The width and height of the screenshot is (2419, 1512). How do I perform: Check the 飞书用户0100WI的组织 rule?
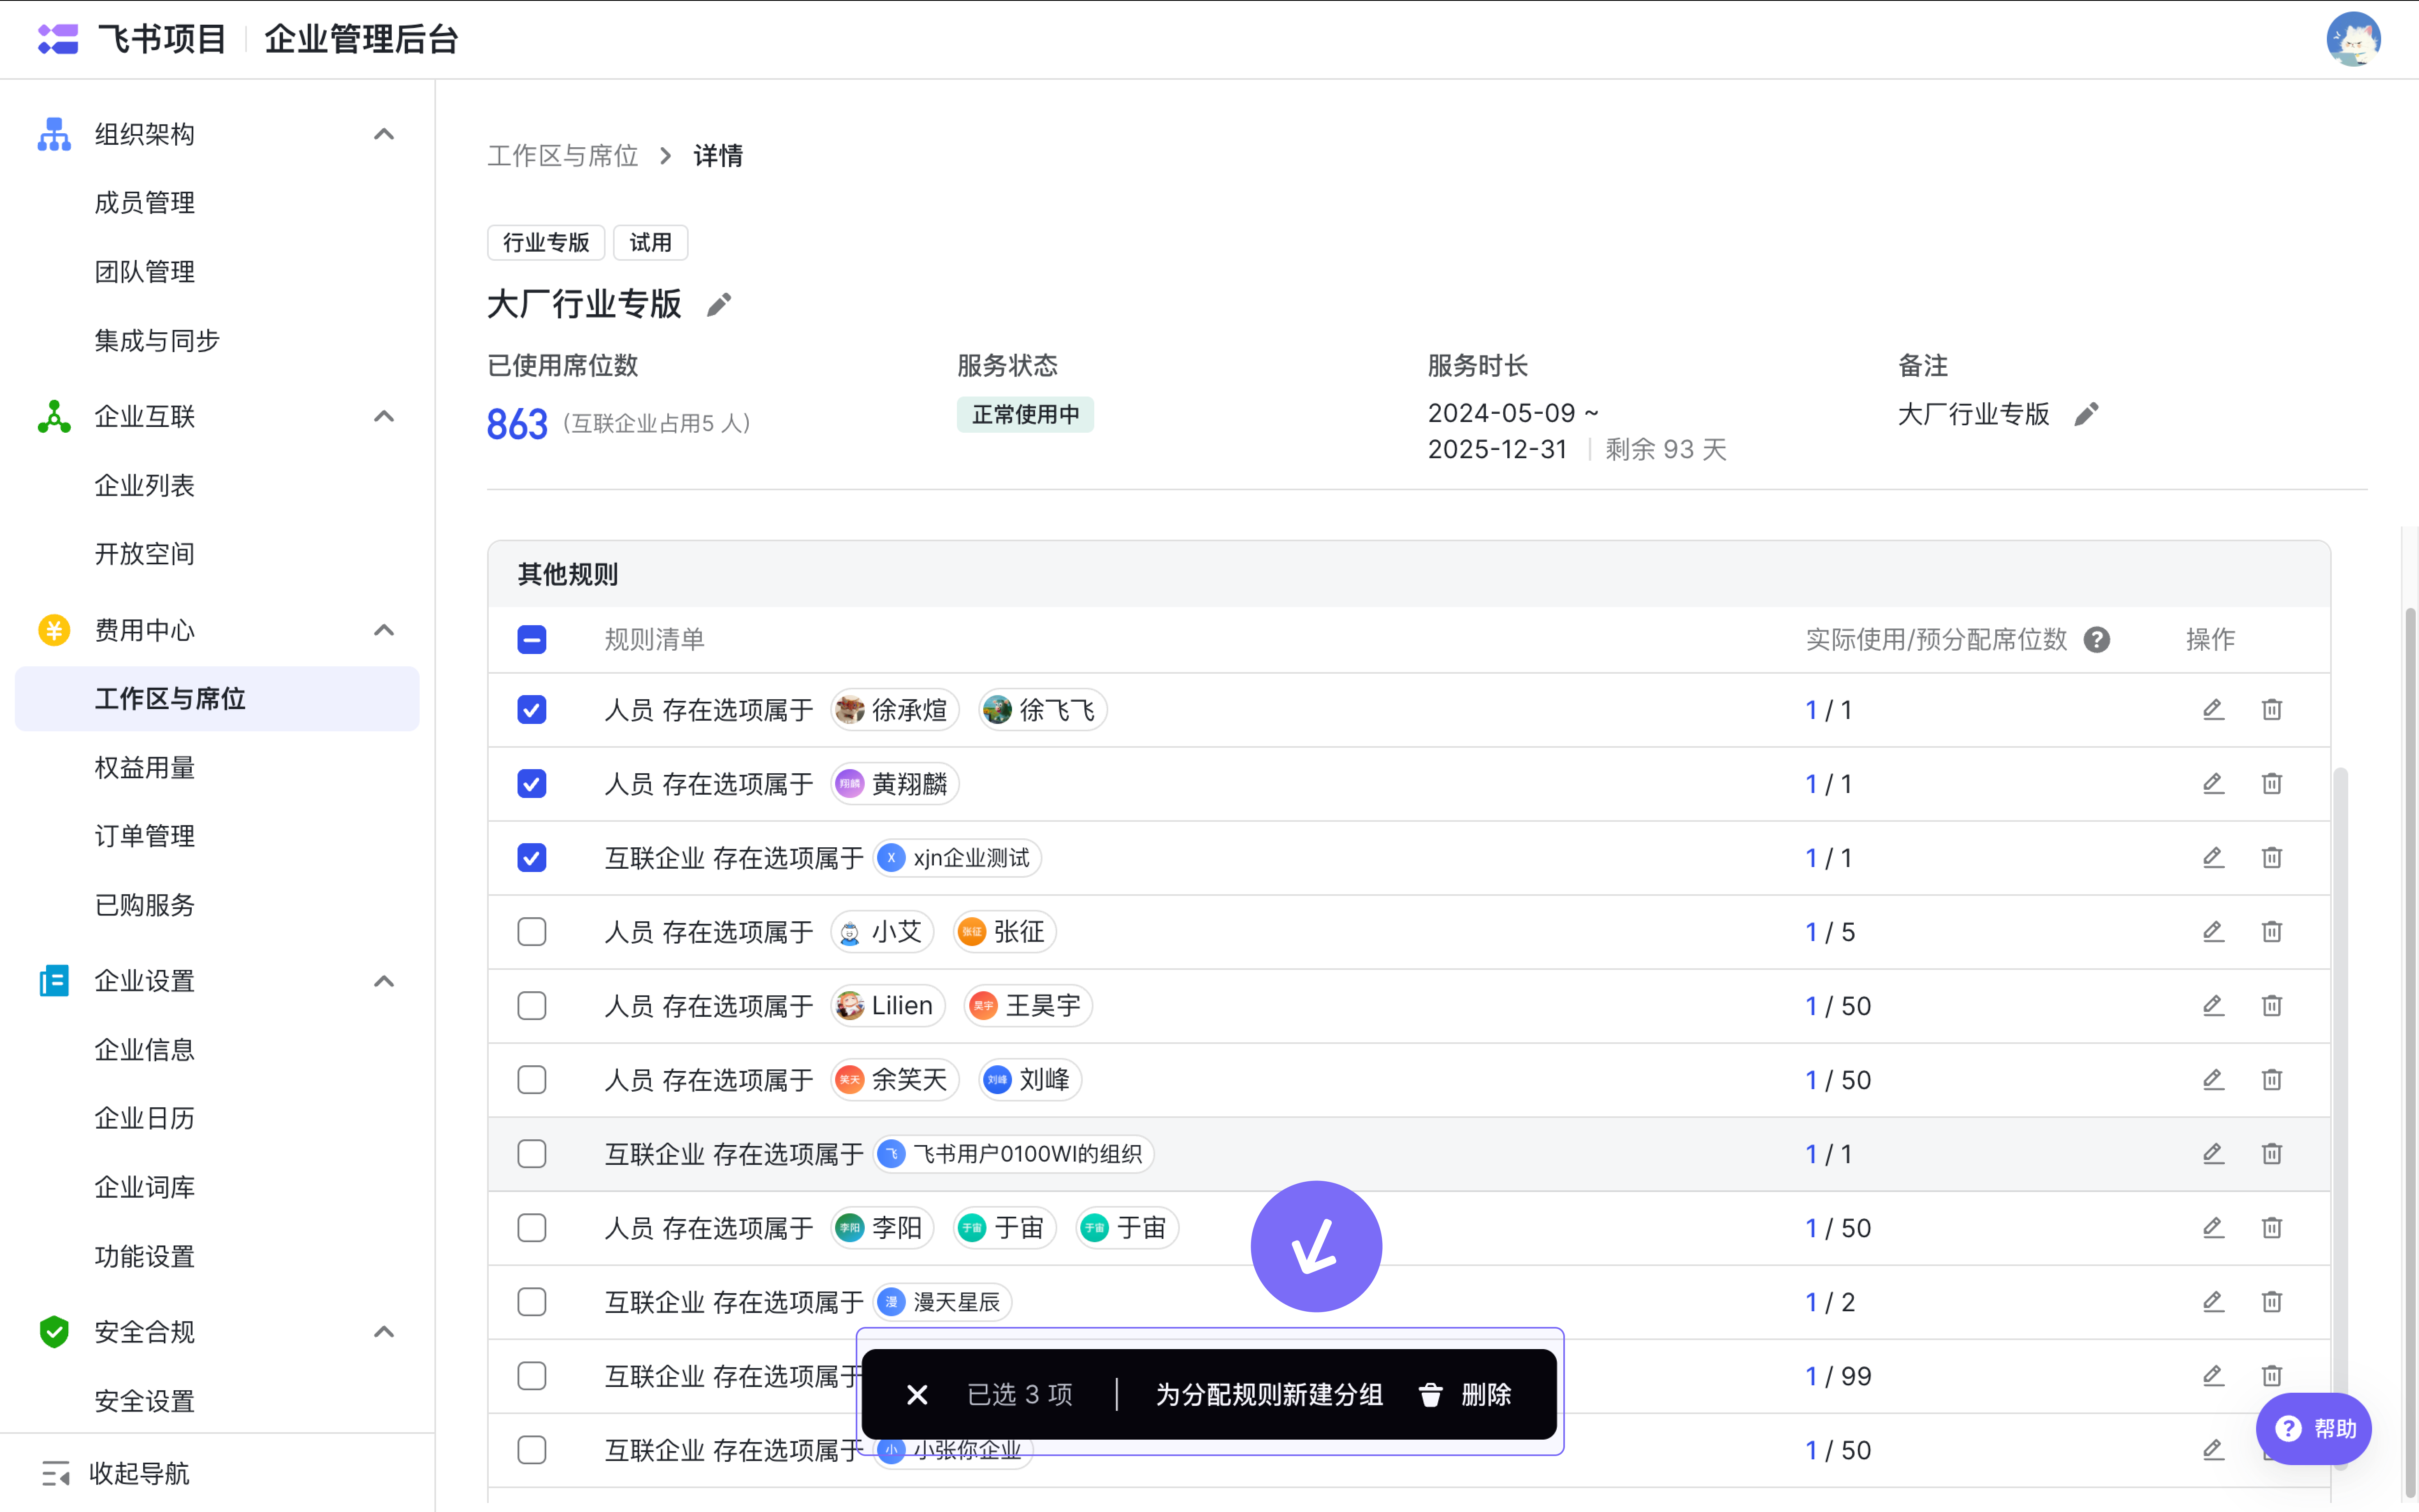[532, 1154]
